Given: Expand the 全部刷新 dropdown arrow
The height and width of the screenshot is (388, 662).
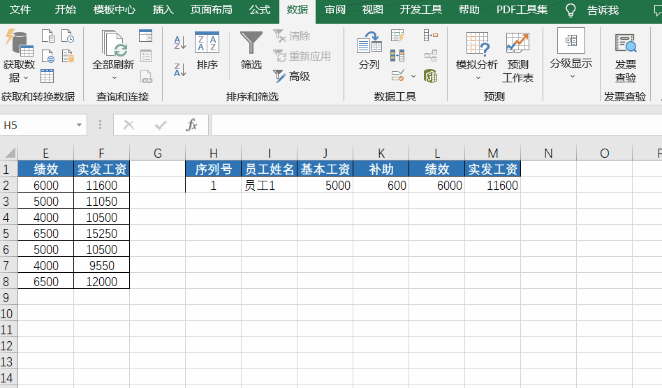Looking at the screenshot, I should point(115,78).
